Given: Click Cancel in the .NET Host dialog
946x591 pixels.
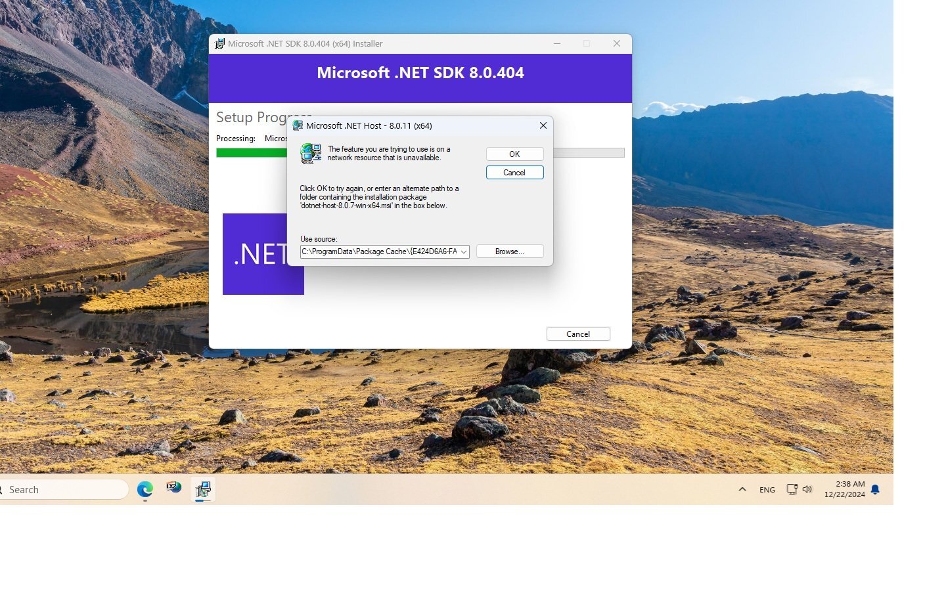Looking at the screenshot, I should (514, 173).
